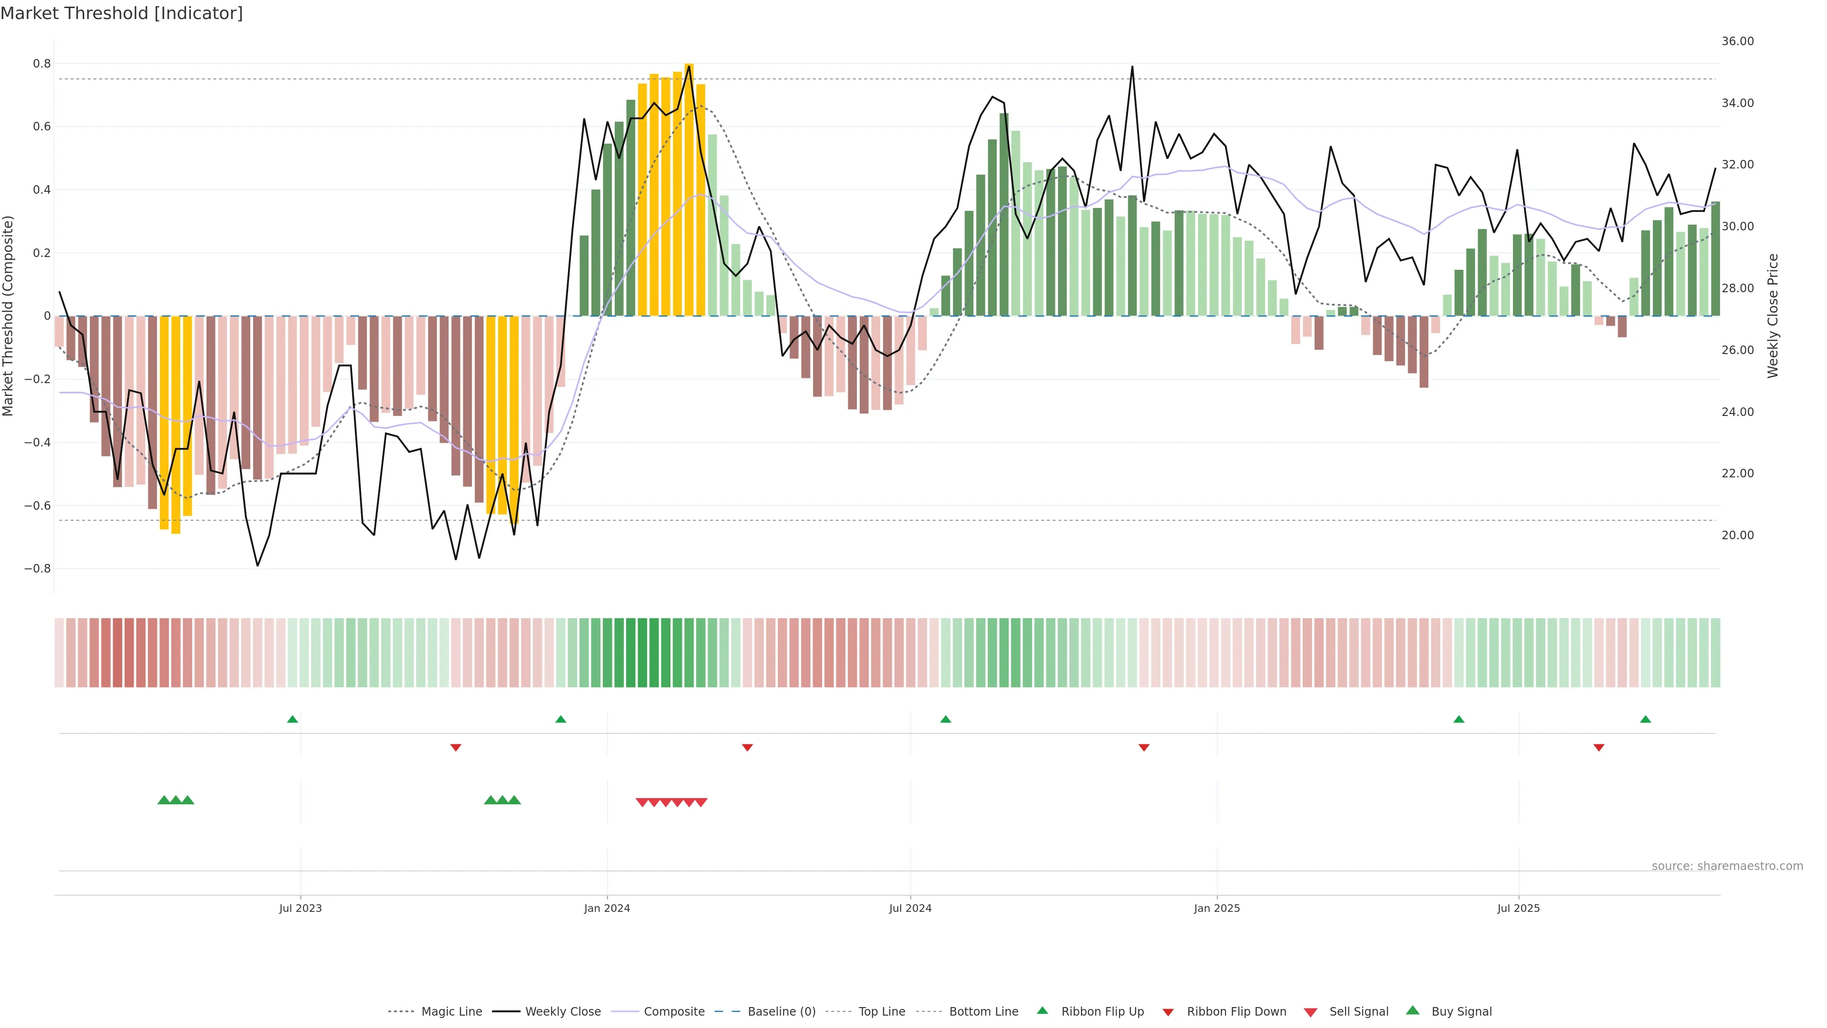Click the ribbon flip down marker right of Jul 2025
This screenshot has width=1827, height=1028.
tap(1599, 747)
